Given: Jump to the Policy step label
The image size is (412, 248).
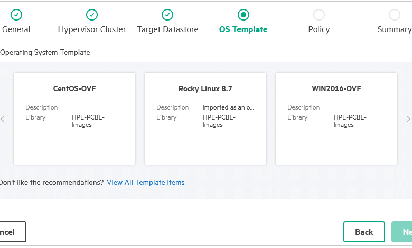Looking at the screenshot, I should (319, 29).
